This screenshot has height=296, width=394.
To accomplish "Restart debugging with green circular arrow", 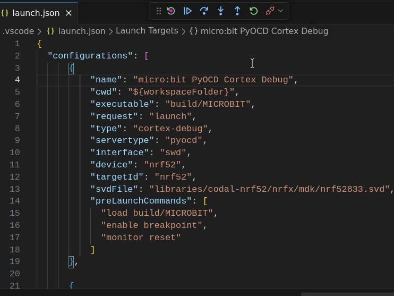I will point(253,11).
